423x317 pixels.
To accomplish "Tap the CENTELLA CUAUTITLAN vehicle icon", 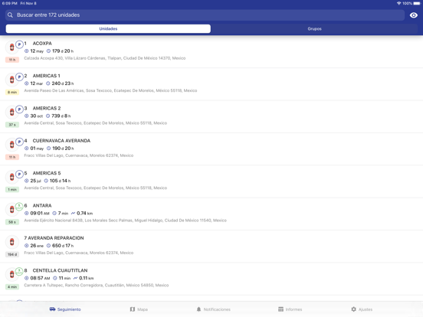I will pos(11,275).
